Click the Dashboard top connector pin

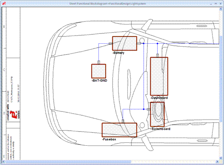[x=157, y=56]
